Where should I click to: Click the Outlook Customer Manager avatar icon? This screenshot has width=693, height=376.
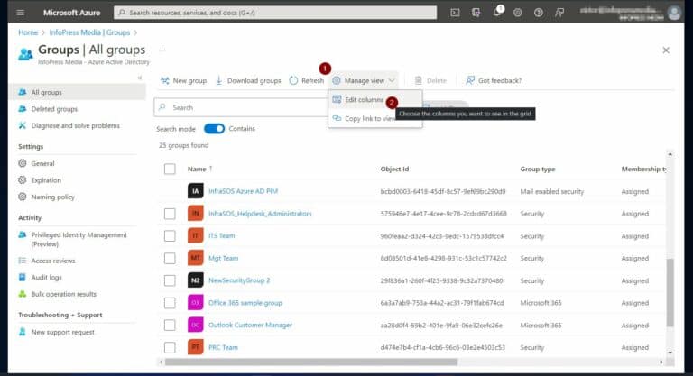point(195,326)
